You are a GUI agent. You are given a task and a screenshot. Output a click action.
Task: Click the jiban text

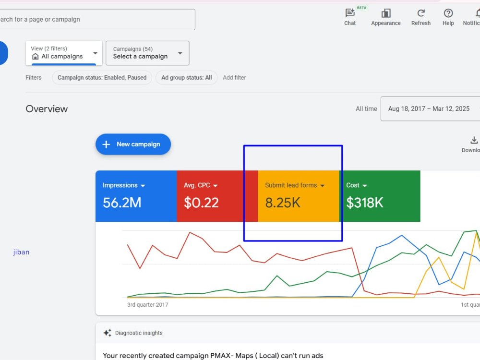pos(22,252)
